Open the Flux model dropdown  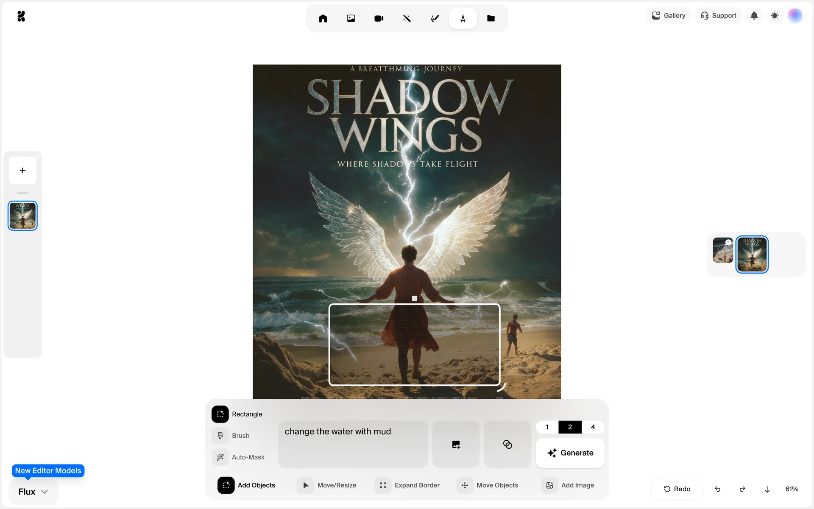tap(33, 492)
